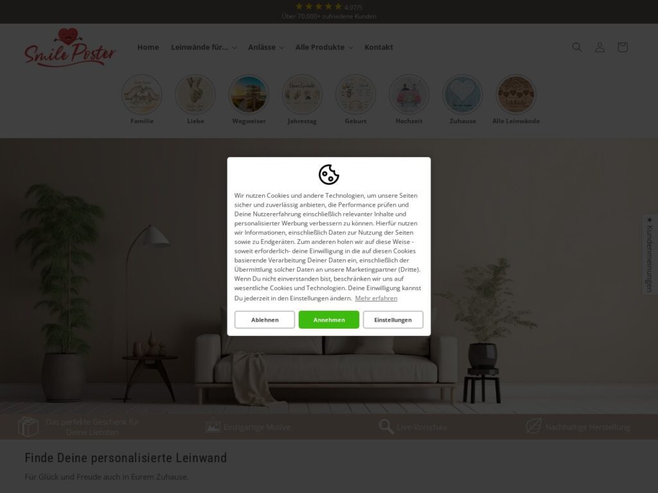Select the Hochzeit category circle
Screen dimensions: 658x493
(x=409, y=95)
